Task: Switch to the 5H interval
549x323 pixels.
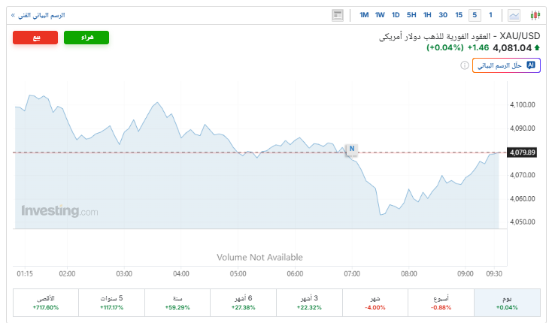Action: point(411,15)
